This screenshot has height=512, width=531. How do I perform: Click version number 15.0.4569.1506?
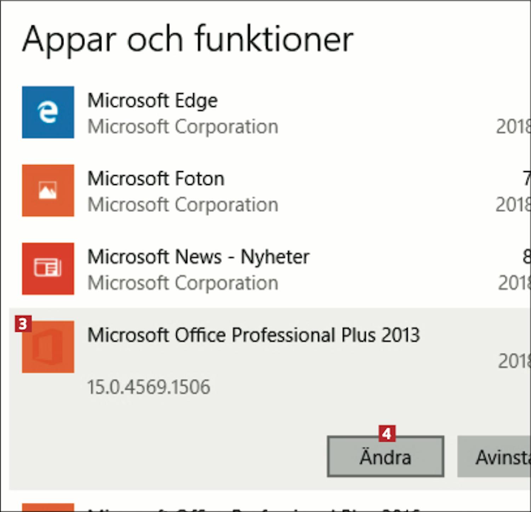tap(149, 387)
